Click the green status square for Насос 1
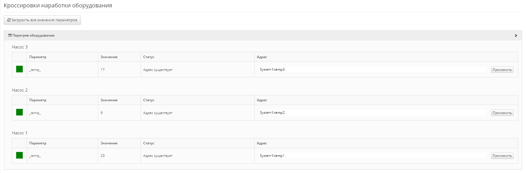Viewport: 526px width, 173px height. (x=19, y=155)
